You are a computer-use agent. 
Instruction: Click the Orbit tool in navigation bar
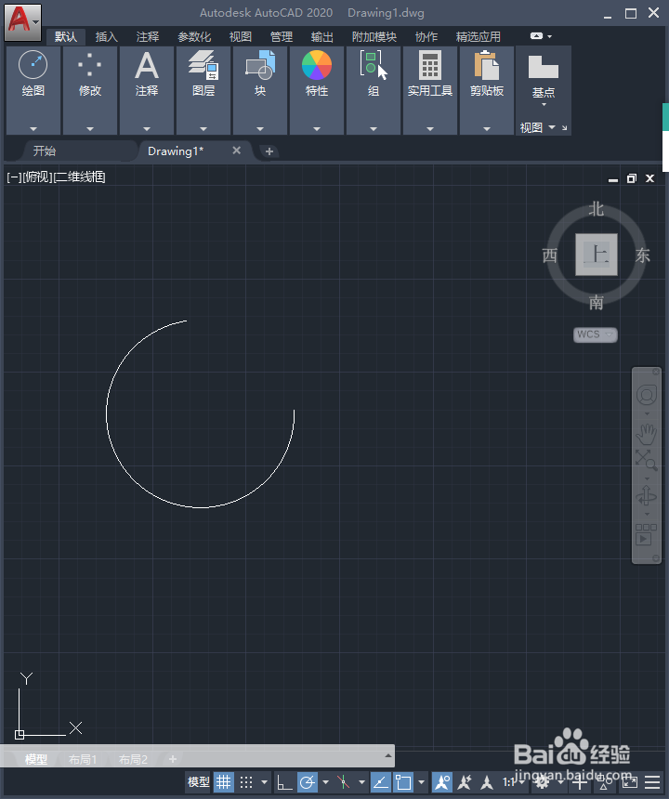[646, 495]
